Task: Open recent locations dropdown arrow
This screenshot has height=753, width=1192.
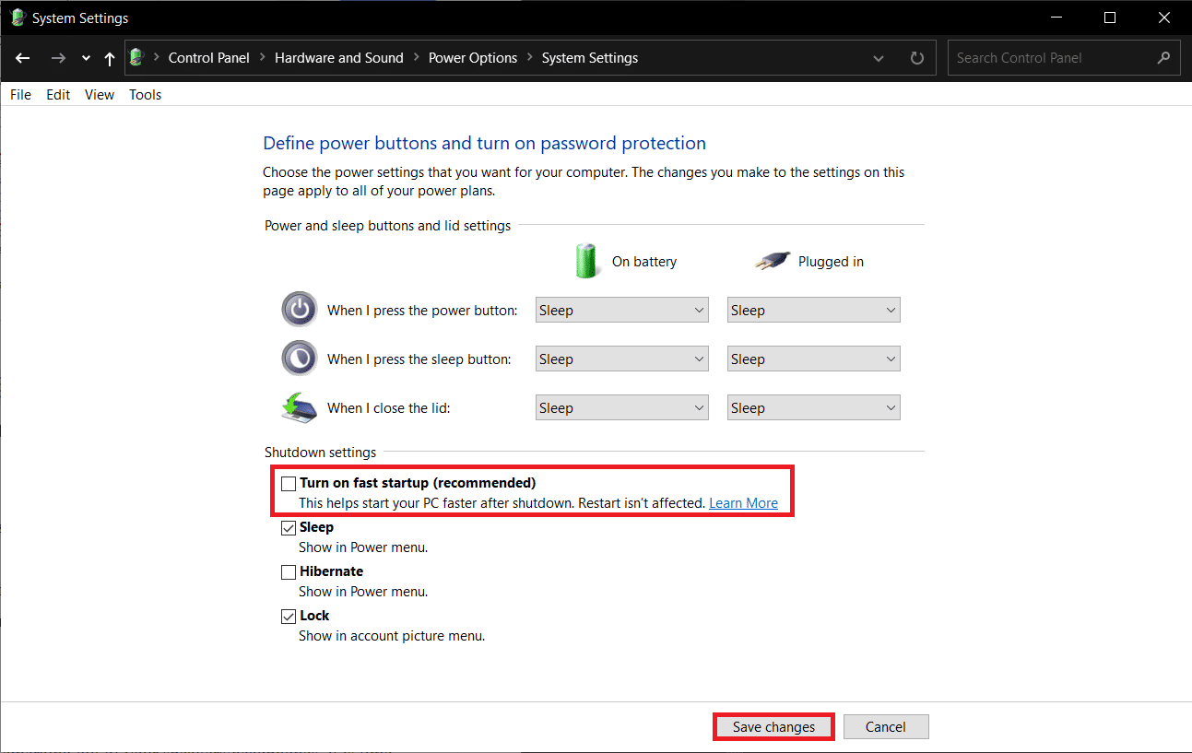Action: [86, 58]
